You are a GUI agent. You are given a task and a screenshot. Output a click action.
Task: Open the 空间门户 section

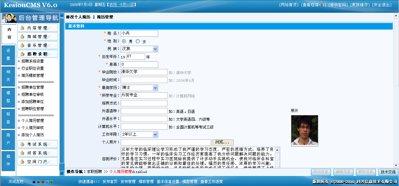coord(38,162)
